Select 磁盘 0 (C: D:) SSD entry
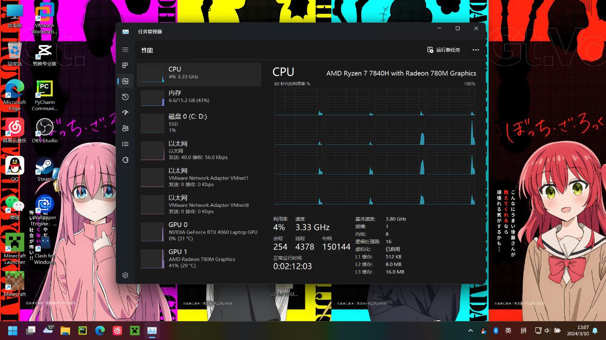The height and width of the screenshot is (340, 606). pos(199,123)
